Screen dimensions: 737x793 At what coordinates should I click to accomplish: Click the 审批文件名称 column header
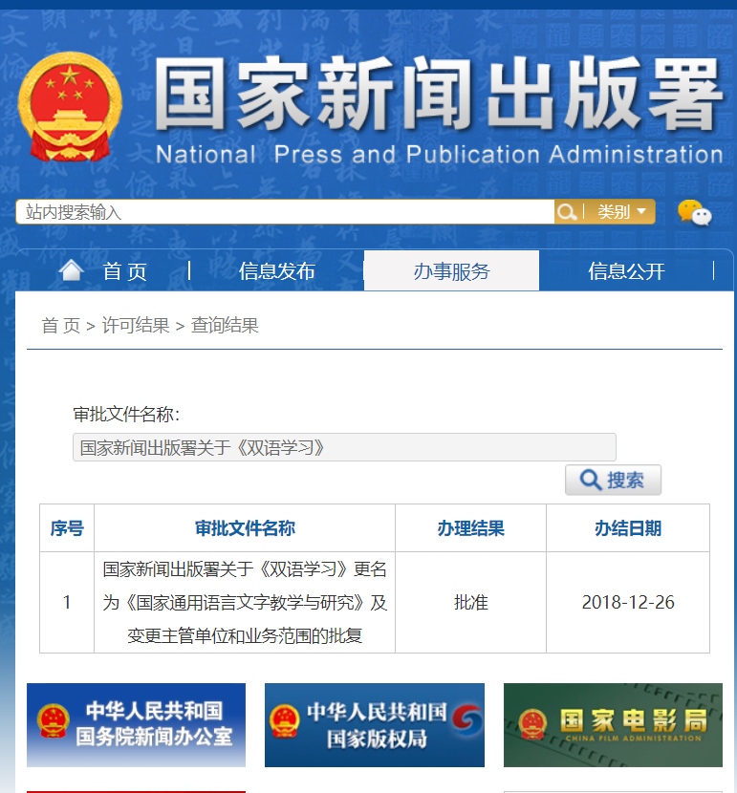tap(245, 528)
